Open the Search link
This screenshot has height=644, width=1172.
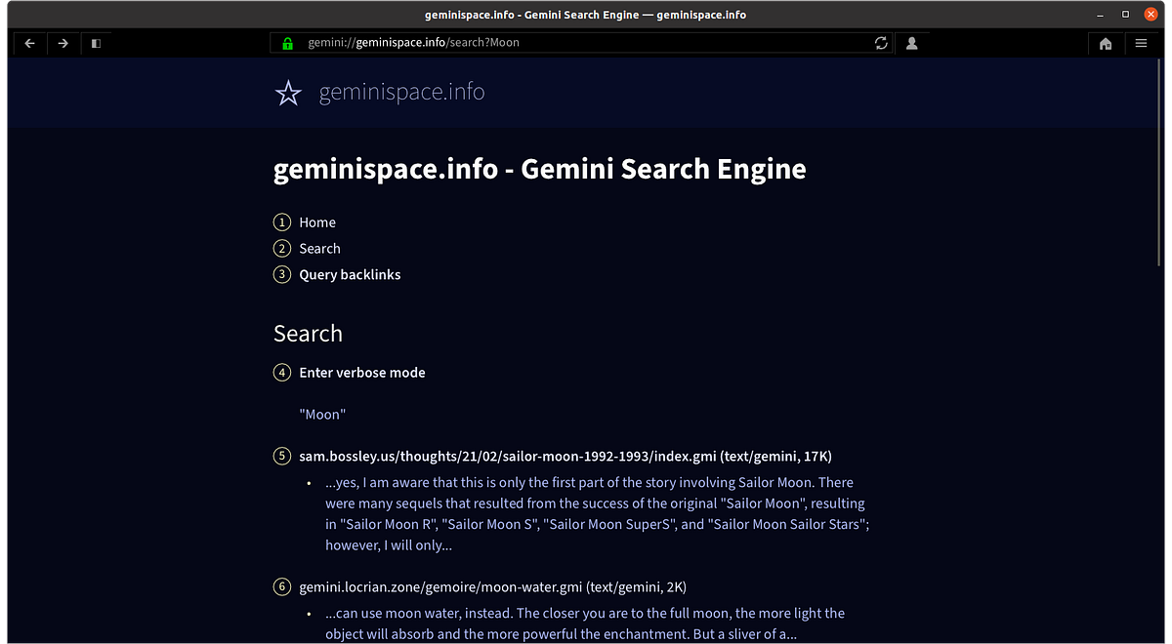[x=319, y=249]
